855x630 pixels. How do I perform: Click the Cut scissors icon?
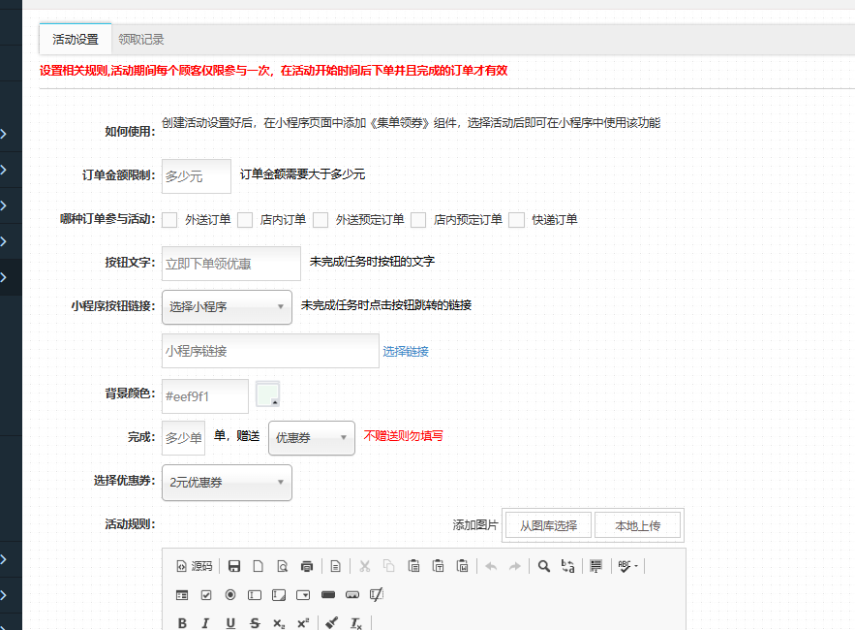pyautogui.click(x=365, y=566)
